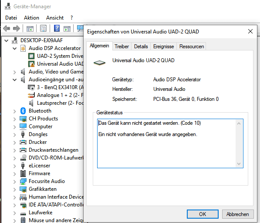Expand the eLicenser node
260x223 pixels.
(x=15, y=166)
